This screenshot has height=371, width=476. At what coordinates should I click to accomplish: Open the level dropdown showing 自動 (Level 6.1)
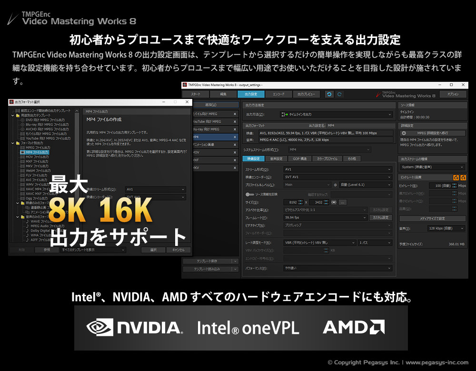click(366, 185)
